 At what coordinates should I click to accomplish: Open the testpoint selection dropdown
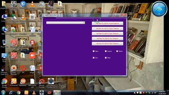point(65,23)
